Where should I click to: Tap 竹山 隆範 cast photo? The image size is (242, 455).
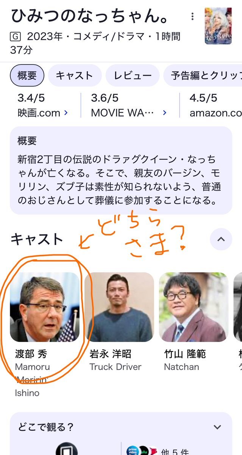point(194,307)
